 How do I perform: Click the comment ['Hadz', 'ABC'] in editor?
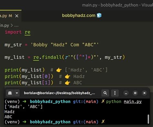[86, 70]
